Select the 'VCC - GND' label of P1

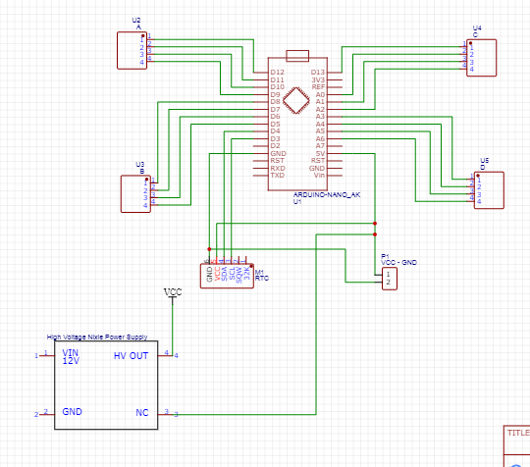pos(398,263)
